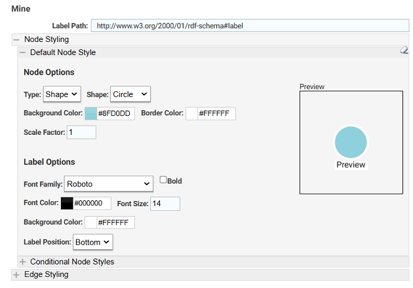Open the Shape dropdown showing Circle

(130, 94)
